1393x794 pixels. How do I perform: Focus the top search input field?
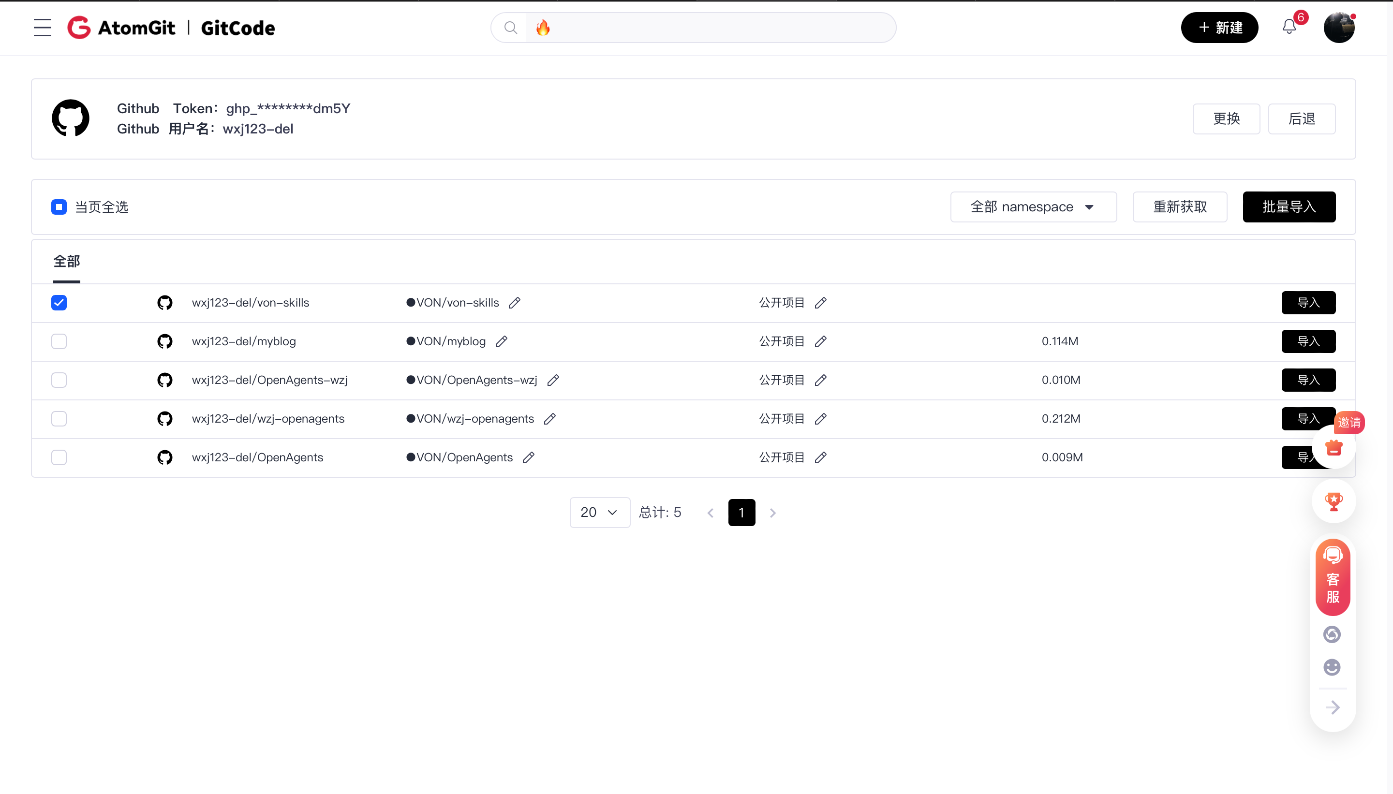pos(709,27)
